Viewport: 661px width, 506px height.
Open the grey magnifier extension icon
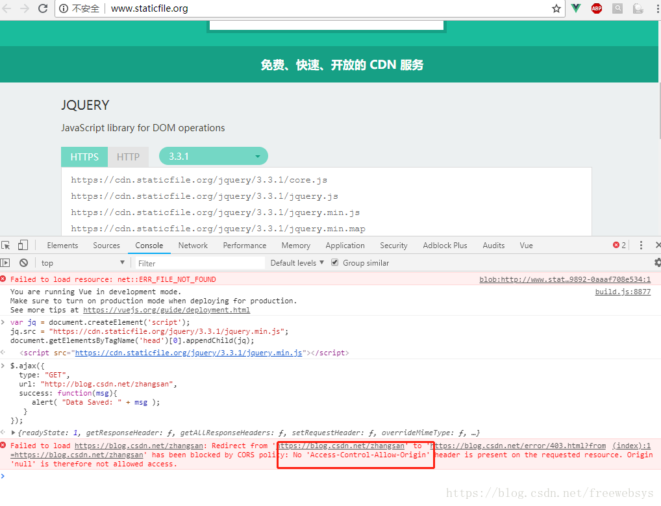pos(617,8)
